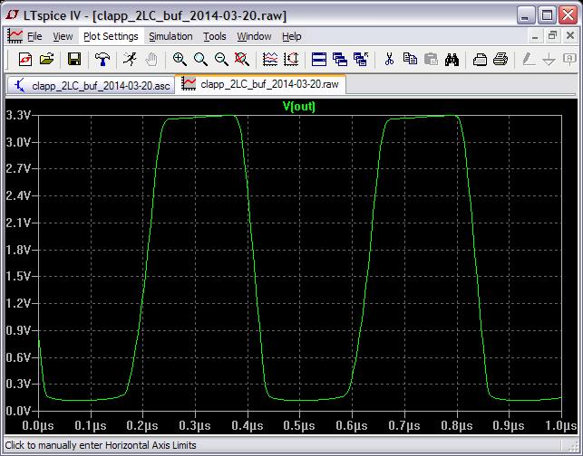Tile windows with the Tile icon
The image size is (583, 456).
pos(319,60)
